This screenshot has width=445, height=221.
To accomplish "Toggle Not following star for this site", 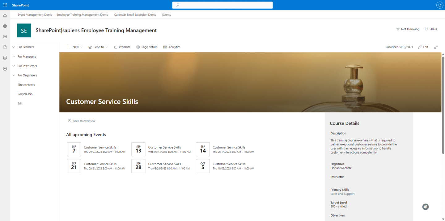I will click(408, 29).
